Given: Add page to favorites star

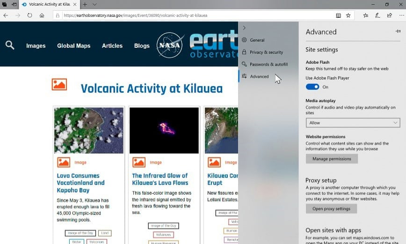Looking at the screenshot, I should tap(348, 15).
